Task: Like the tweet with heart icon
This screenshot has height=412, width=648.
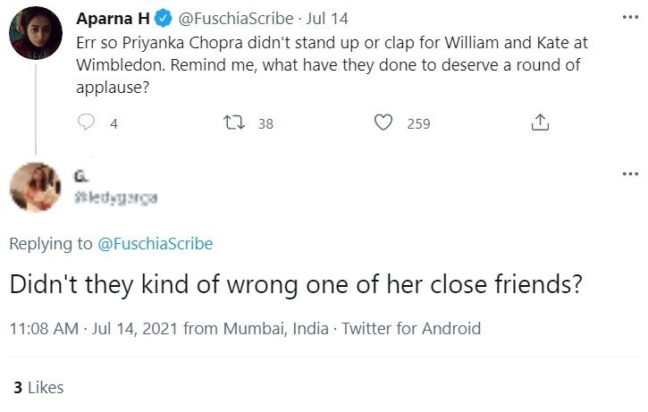Action: point(383,122)
